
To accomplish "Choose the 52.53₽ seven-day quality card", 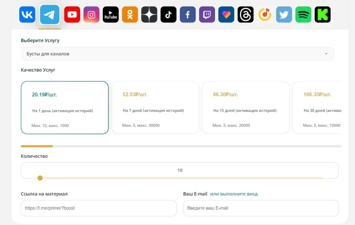I will click(155, 107).
